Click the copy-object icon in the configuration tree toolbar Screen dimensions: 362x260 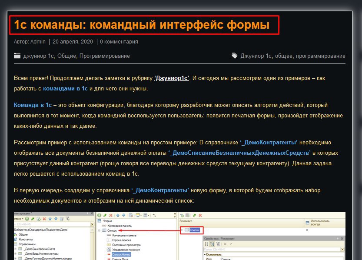point(39,219)
